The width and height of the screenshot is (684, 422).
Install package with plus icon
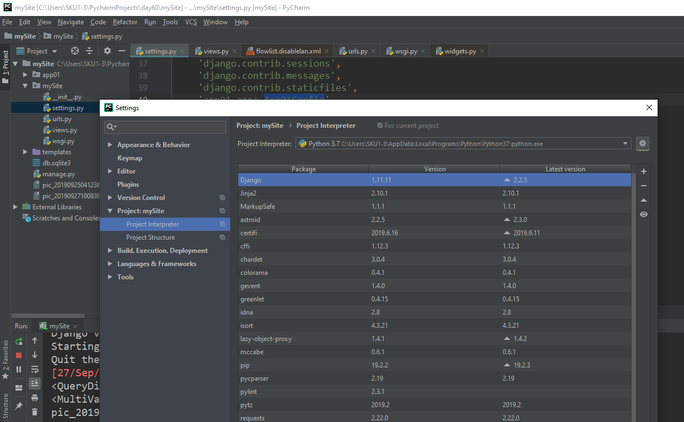tap(644, 171)
